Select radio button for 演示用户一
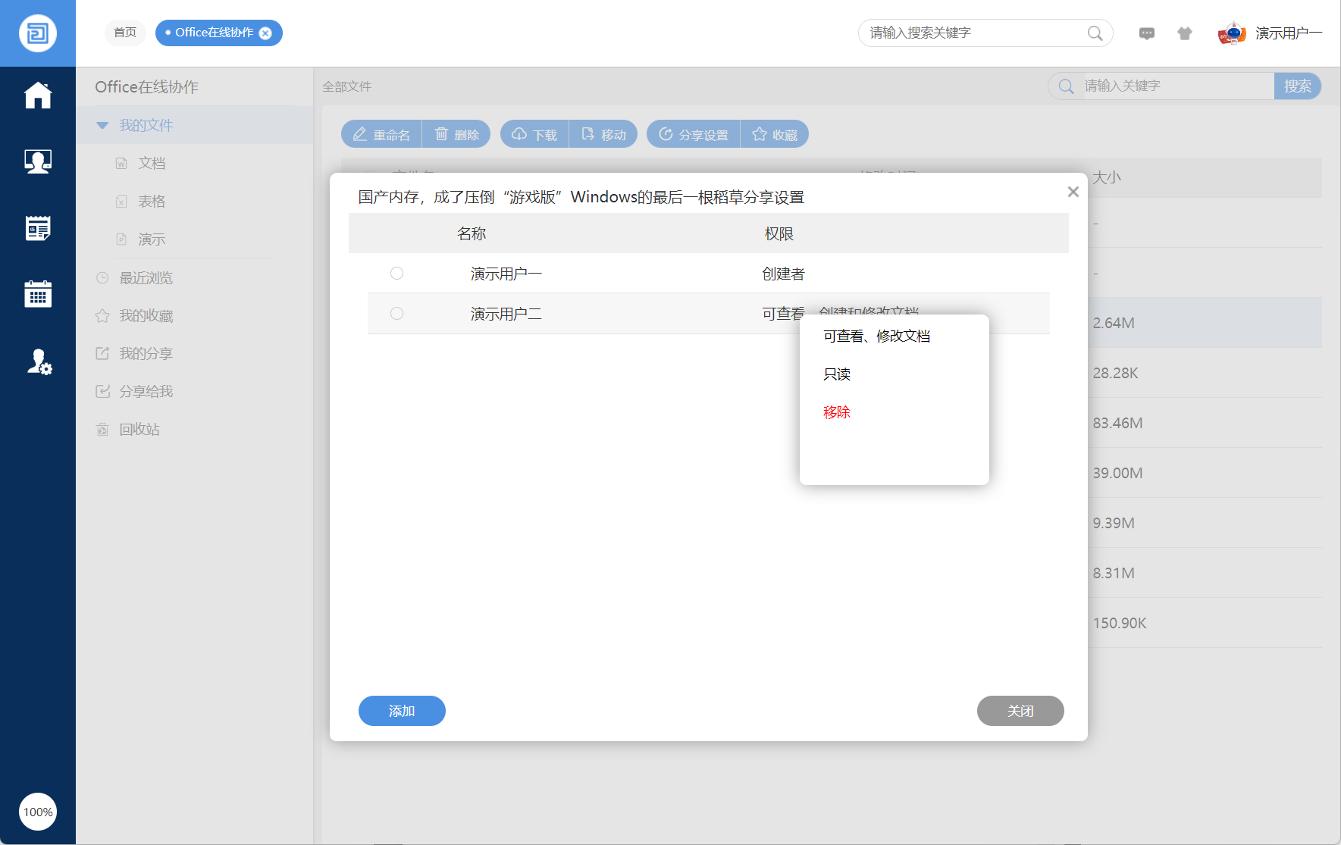This screenshot has width=1341, height=845. tap(396, 274)
